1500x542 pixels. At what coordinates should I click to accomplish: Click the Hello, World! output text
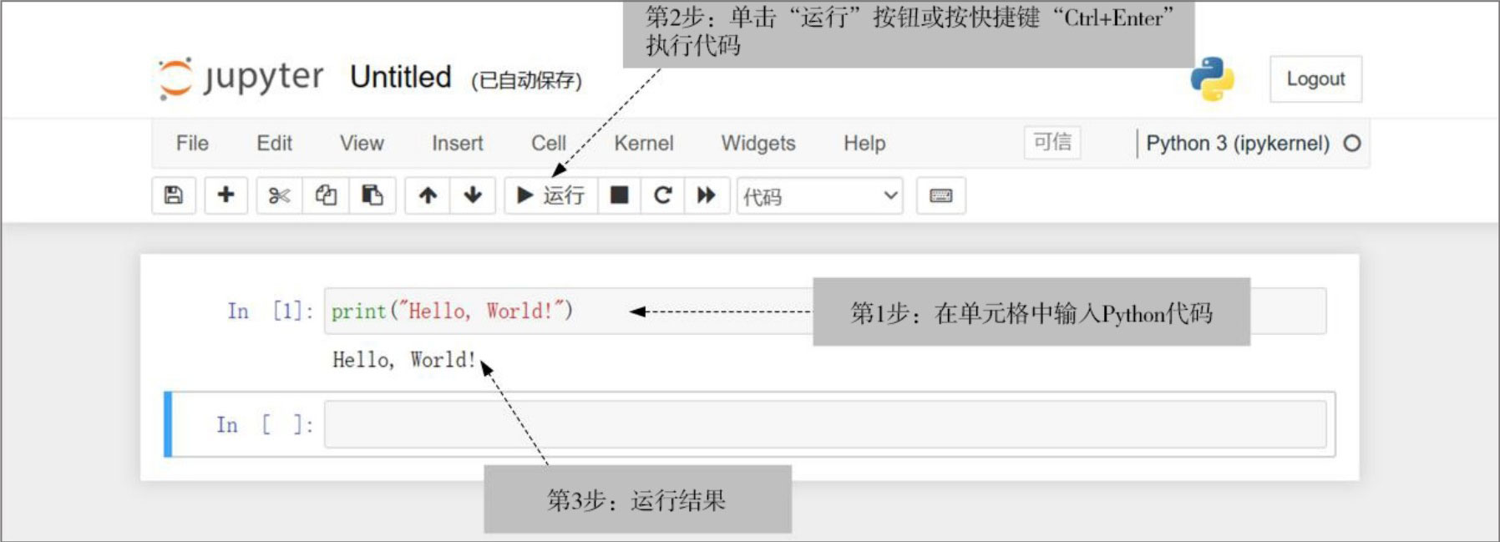tap(404, 360)
